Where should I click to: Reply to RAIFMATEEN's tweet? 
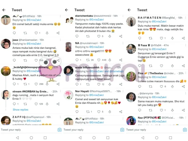click(x=139, y=38)
